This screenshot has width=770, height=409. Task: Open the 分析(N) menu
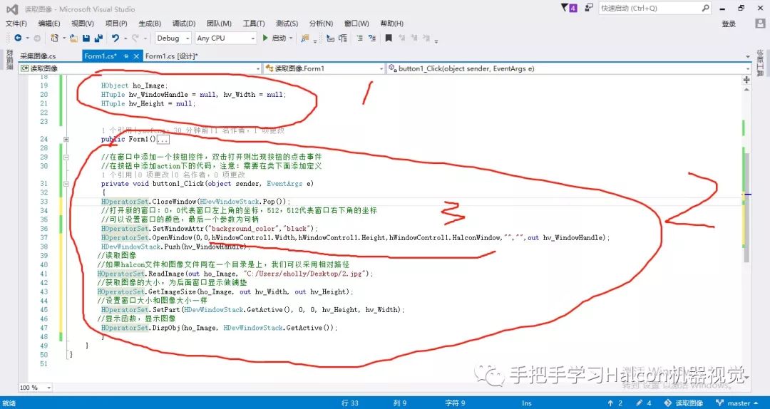pos(321,23)
